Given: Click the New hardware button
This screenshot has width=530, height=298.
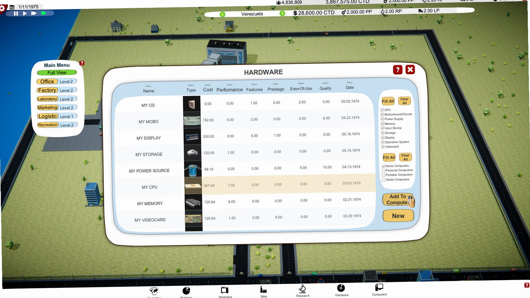Looking at the screenshot, I should [x=398, y=216].
